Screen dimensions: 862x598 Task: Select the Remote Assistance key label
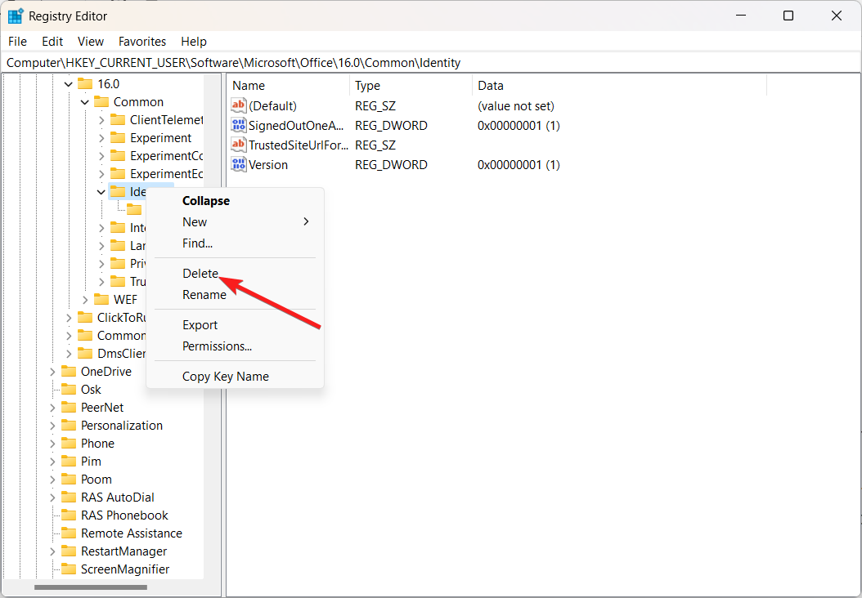[132, 533]
